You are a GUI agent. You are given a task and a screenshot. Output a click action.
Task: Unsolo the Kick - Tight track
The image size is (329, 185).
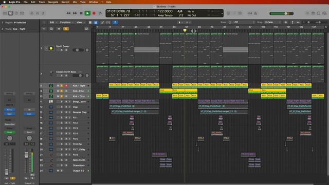coord(62,86)
